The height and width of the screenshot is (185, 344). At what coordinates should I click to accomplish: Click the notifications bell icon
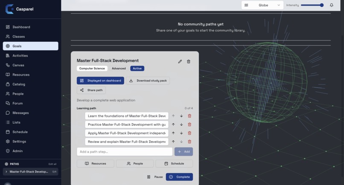pyautogui.click(x=332, y=5)
